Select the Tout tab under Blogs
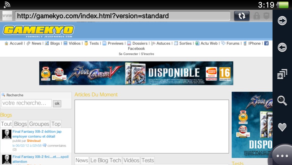 pyautogui.click(x=6, y=124)
